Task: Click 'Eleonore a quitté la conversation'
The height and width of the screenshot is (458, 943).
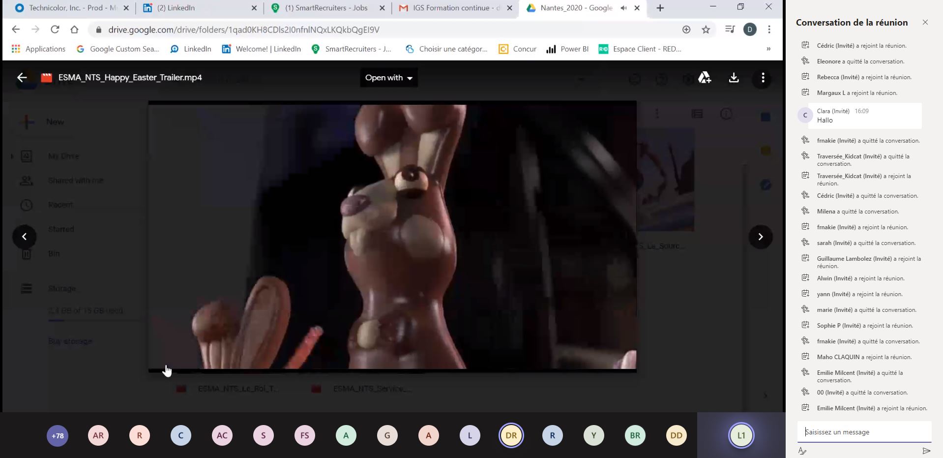Action: click(860, 61)
